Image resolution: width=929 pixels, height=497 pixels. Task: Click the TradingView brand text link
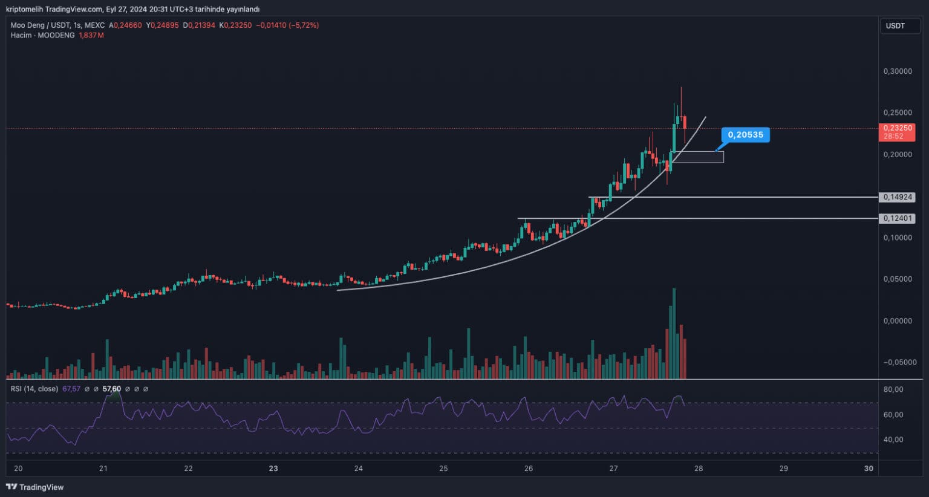pyautogui.click(x=41, y=487)
